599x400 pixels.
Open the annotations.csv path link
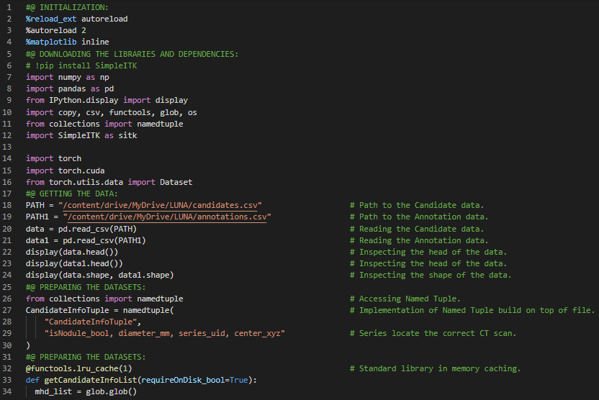pos(167,217)
